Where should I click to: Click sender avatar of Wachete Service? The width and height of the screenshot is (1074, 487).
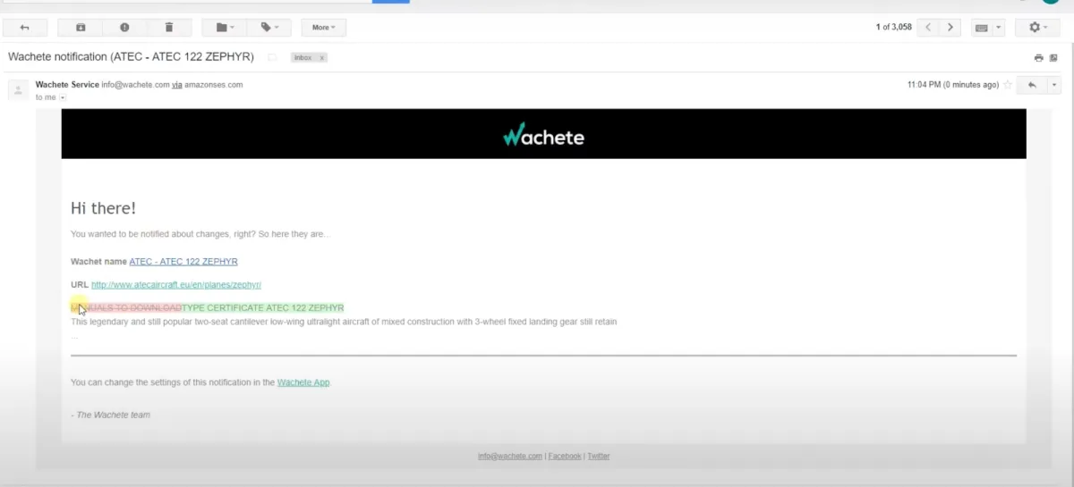click(x=17, y=89)
